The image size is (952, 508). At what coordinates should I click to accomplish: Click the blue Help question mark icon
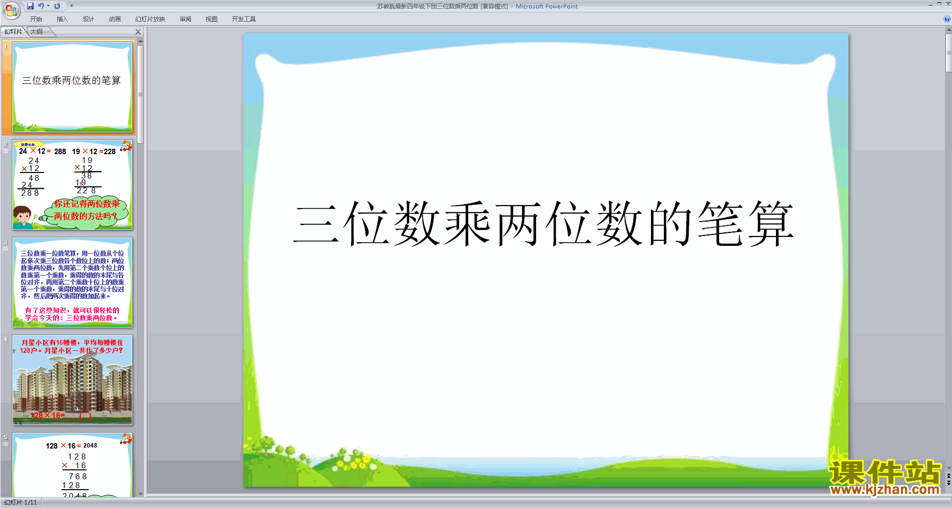[947, 19]
